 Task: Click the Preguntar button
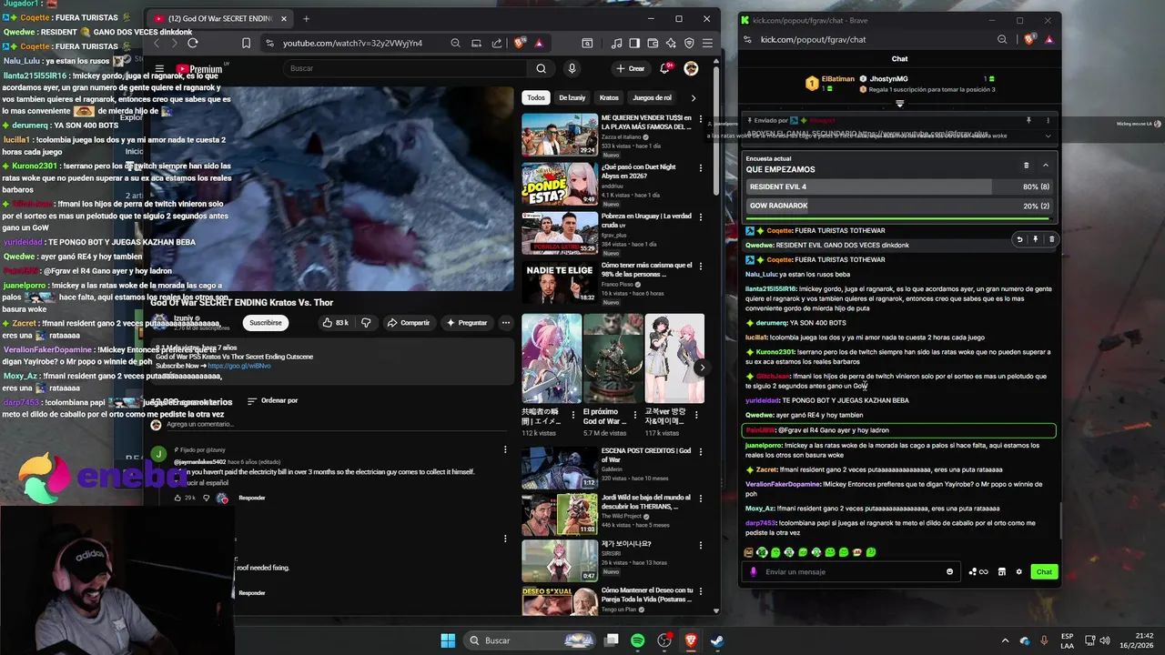467,322
